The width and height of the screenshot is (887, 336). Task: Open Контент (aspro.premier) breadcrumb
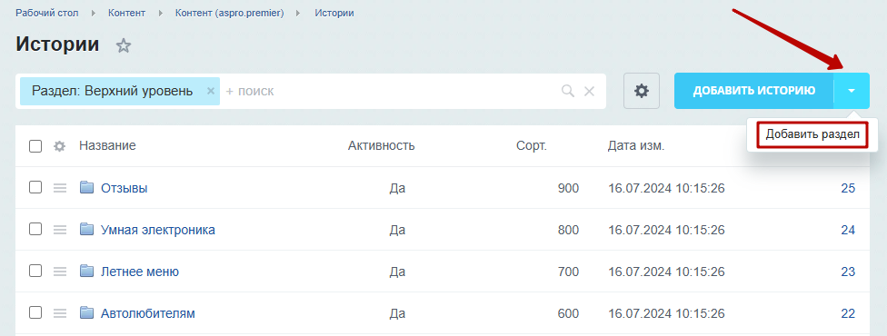(230, 13)
